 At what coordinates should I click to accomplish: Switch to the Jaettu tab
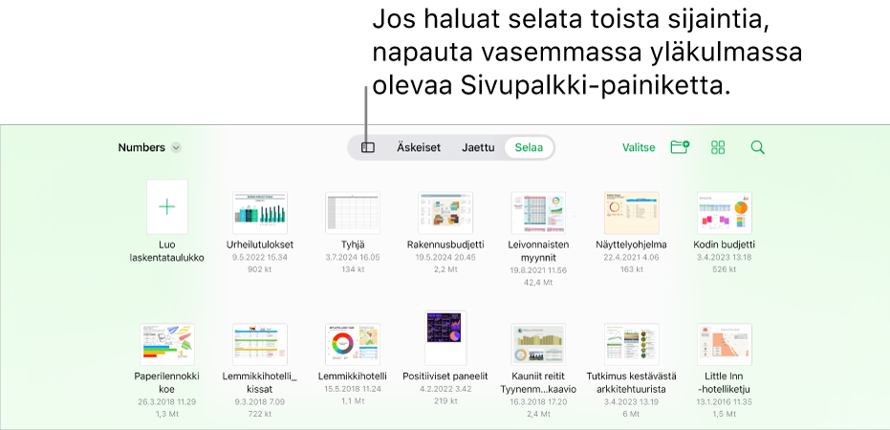(478, 147)
